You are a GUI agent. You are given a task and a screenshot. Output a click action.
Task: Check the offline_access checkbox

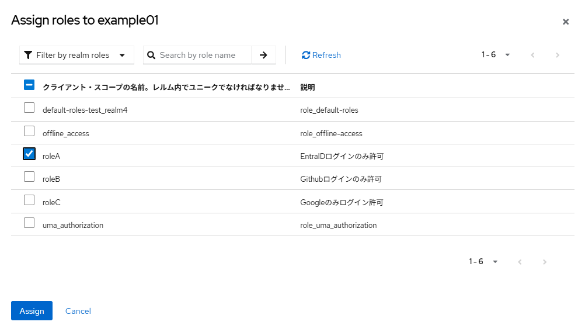point(29,131)
